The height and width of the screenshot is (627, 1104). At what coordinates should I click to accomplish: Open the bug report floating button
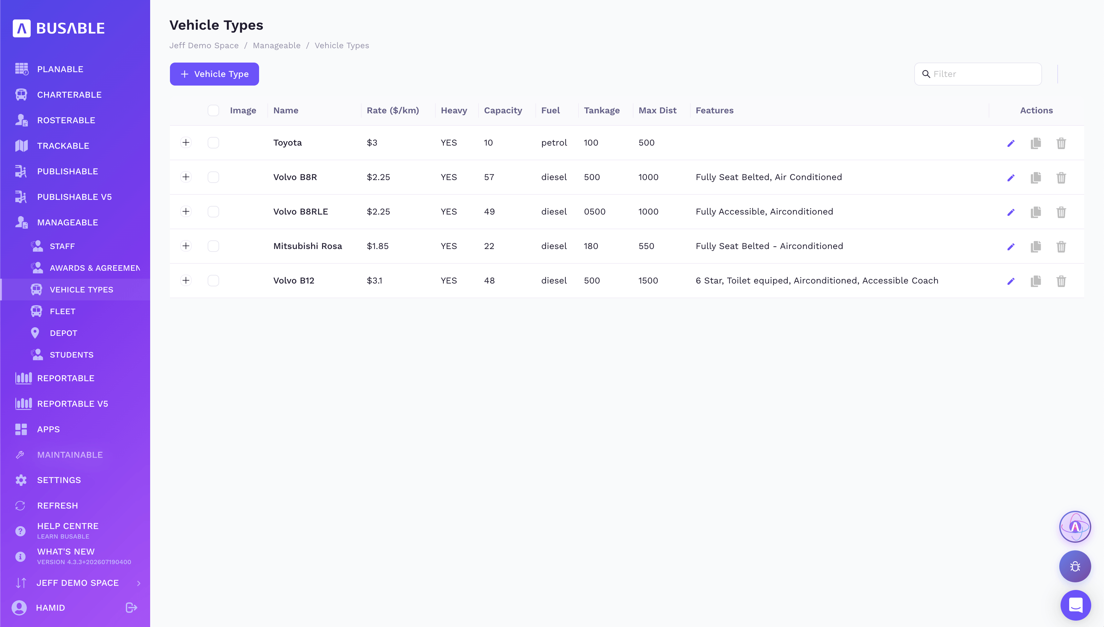click(1075, 566)
